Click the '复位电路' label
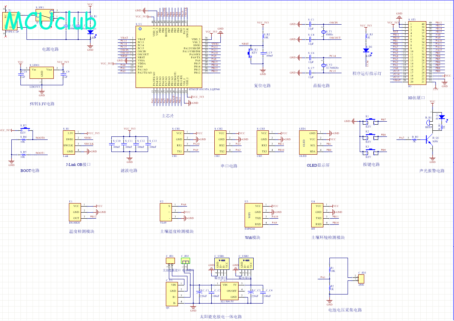The image size is (454, 321). 262,86
